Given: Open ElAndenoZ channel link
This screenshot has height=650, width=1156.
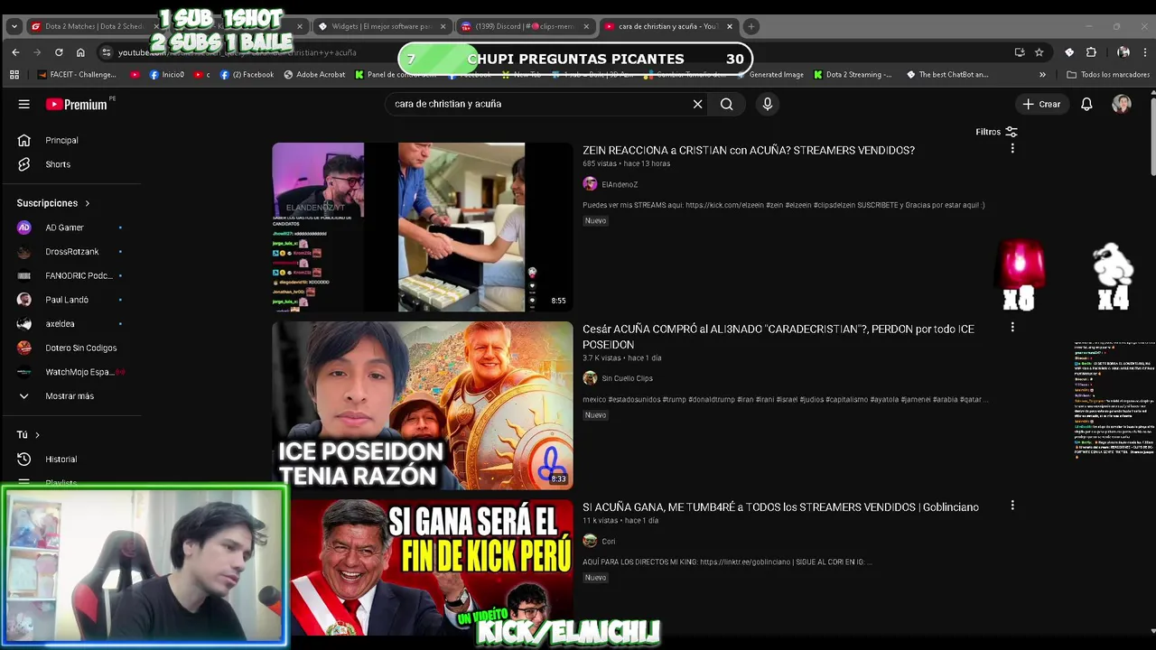Looking at the screenshot, I should pyautogui.click(x=620, y=184).
